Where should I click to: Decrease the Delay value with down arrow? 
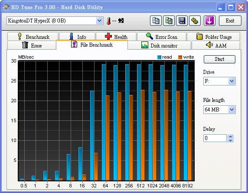pyautogui.click(x=231, y=140)
